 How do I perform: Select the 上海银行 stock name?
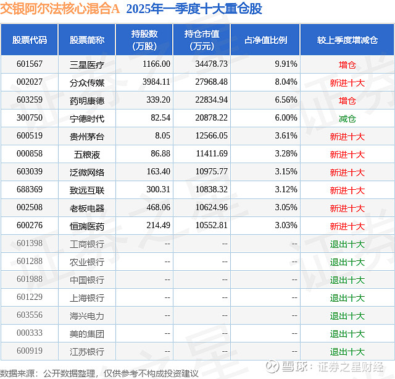point(87,298)
